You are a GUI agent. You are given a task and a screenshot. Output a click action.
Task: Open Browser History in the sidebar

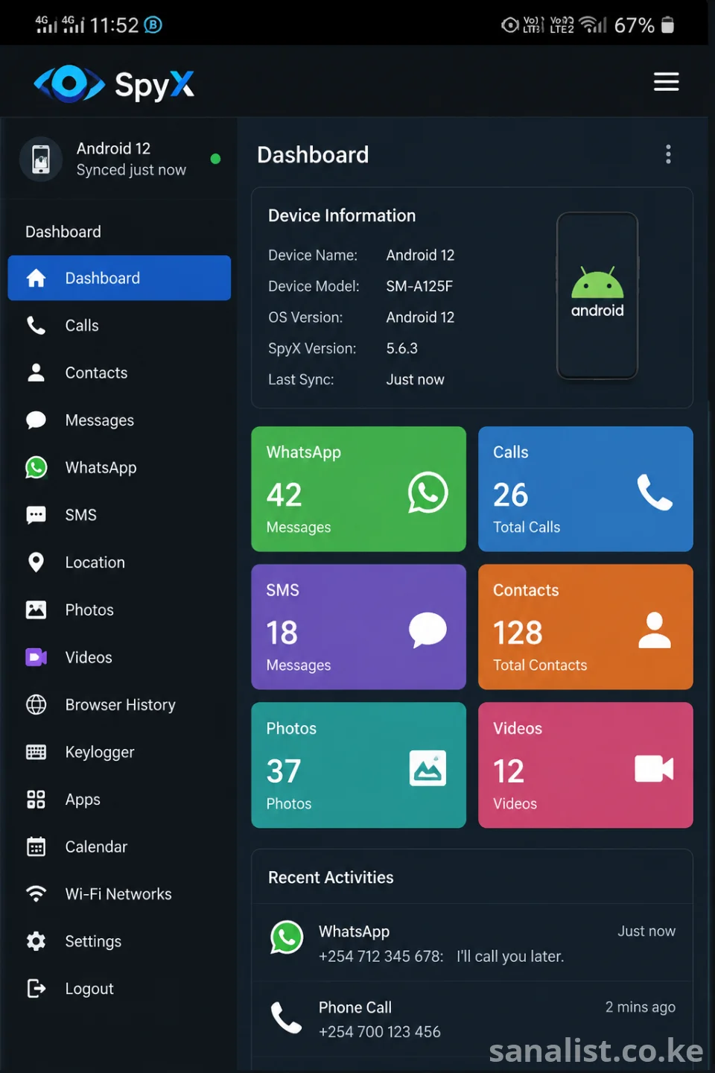point(119,704)
